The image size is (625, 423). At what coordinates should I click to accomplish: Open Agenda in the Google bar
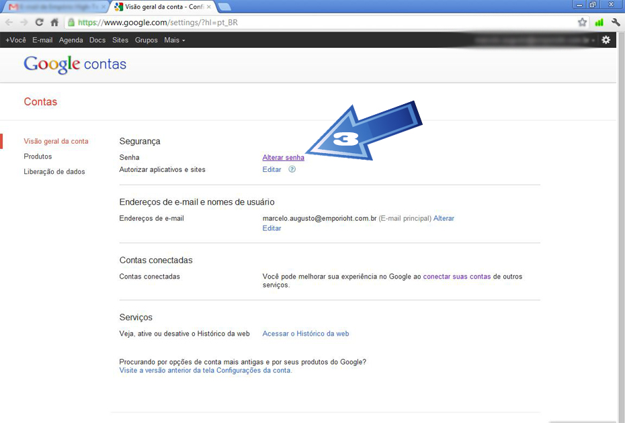coord(71,40)
